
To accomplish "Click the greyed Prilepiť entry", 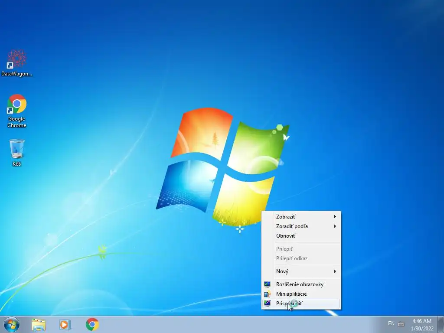I will pyautogui.click(x=301, y=249).
